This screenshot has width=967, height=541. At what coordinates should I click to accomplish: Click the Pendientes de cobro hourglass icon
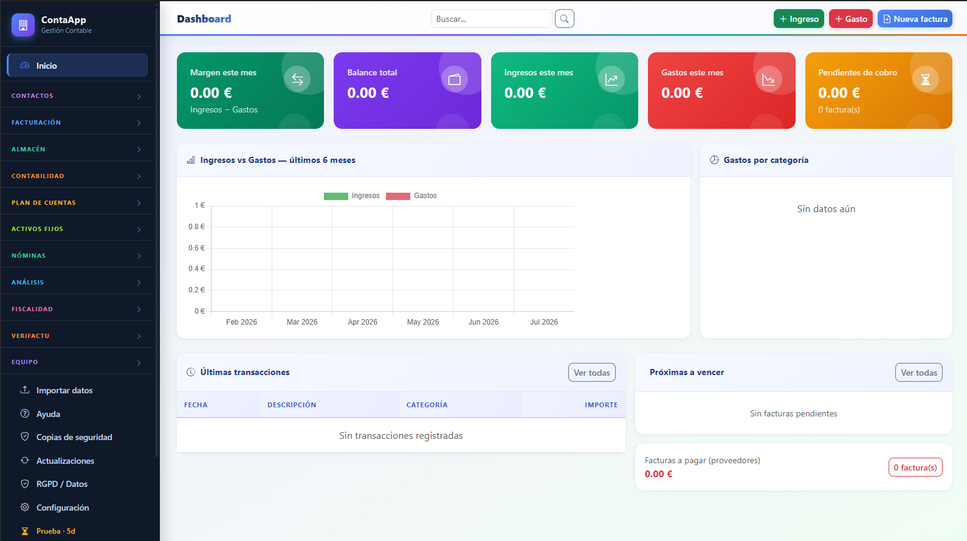(926, 79)
